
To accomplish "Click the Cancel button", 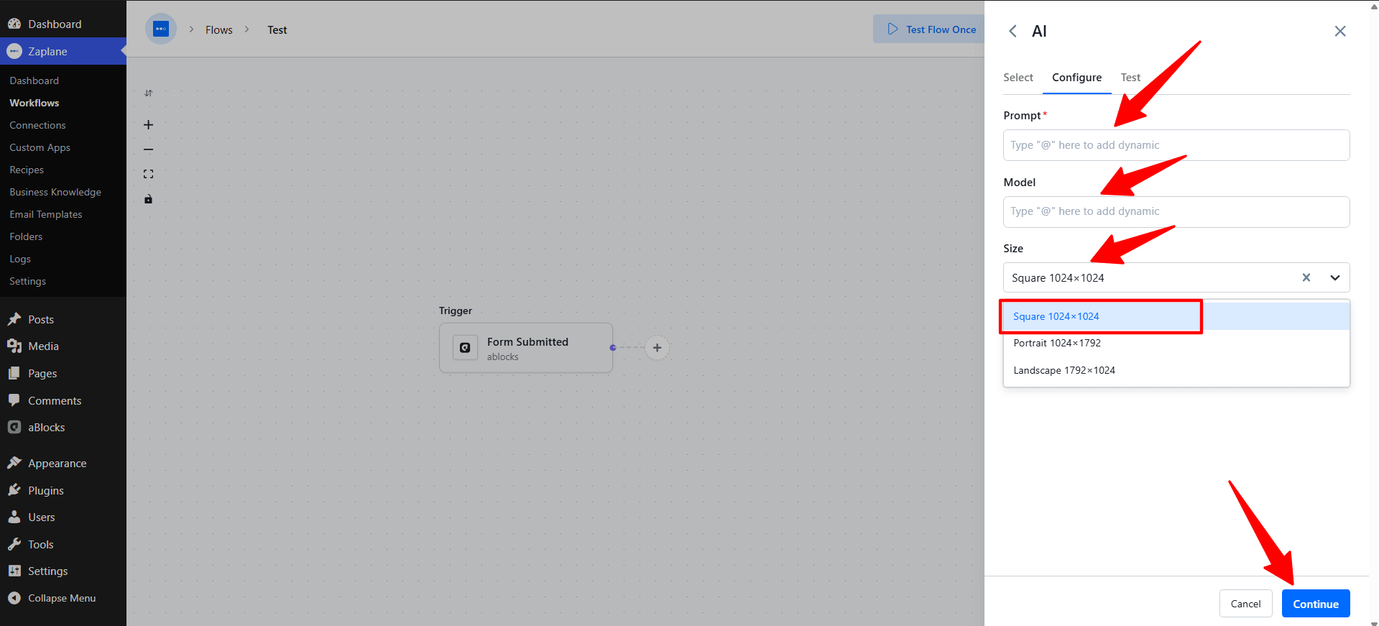I will pos(1245,604).
